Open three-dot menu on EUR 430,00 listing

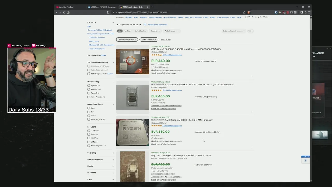252,112
